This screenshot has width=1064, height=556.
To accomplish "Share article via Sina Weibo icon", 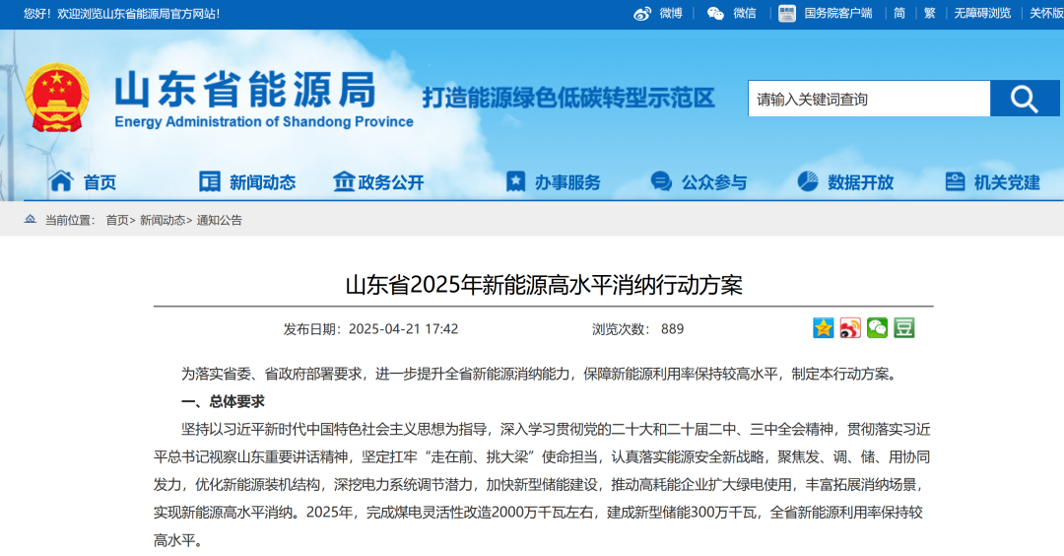I will [850, 328].
